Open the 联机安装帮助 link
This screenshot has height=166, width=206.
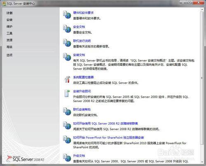pos(82,110)
